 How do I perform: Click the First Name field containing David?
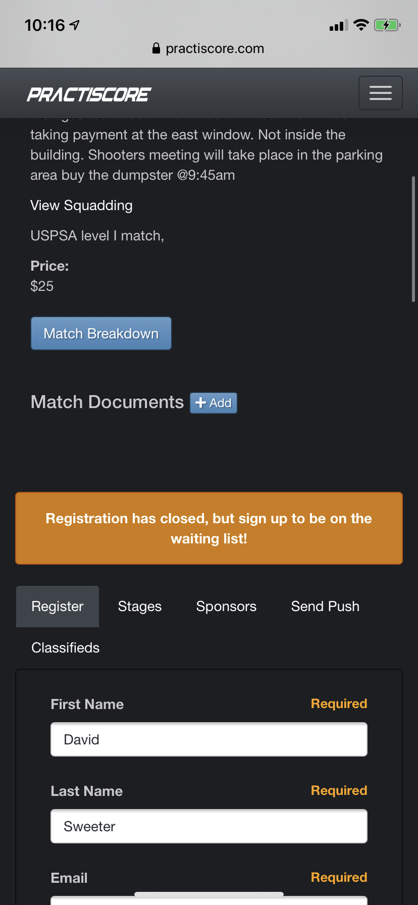(208, 739)
